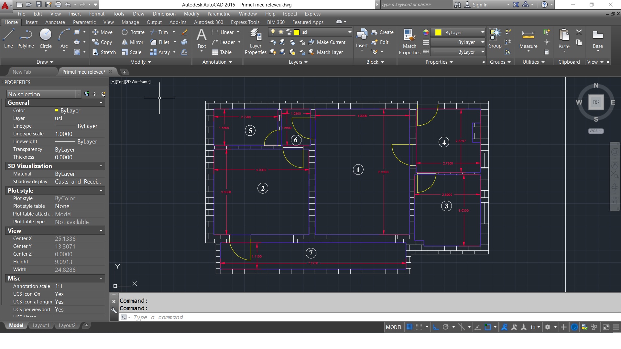Toggle ortho mode in status bar
Screen dimensions: 621x349
click(x=436, y=327)
